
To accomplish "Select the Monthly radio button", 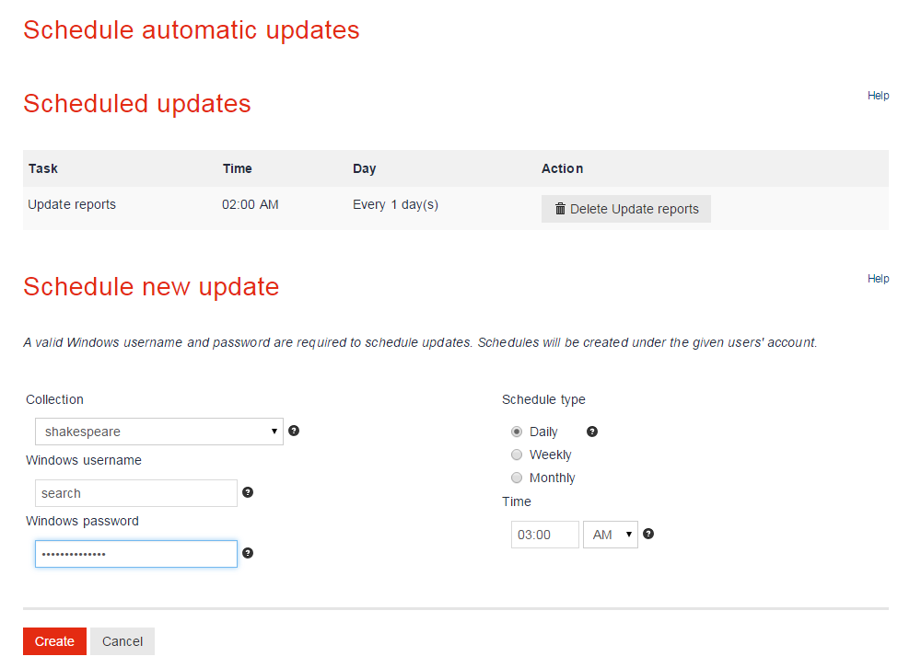I will [x=517, y=478].
